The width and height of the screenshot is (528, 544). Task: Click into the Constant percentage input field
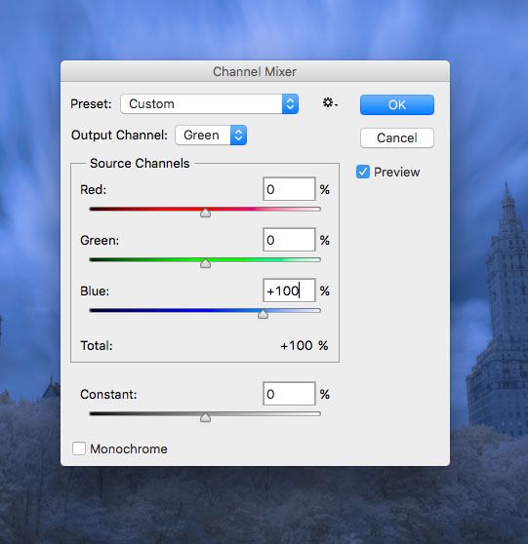point(289,394)
